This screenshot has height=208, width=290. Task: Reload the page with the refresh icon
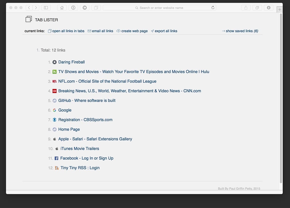tap(213, 8)
